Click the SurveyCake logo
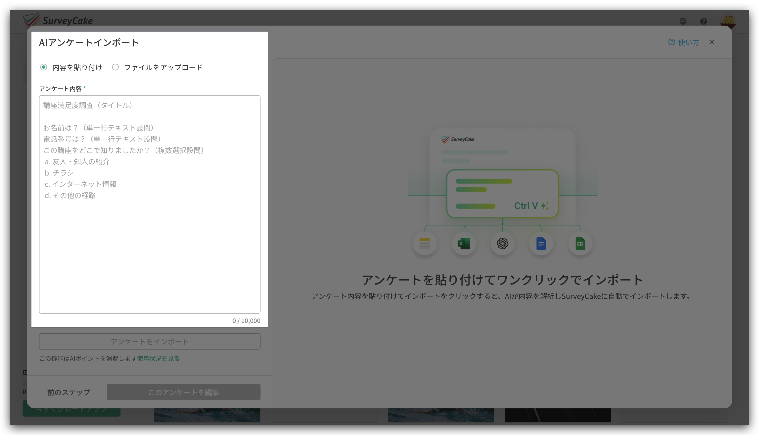Screen dimensions: 759x435 [58, 20]
